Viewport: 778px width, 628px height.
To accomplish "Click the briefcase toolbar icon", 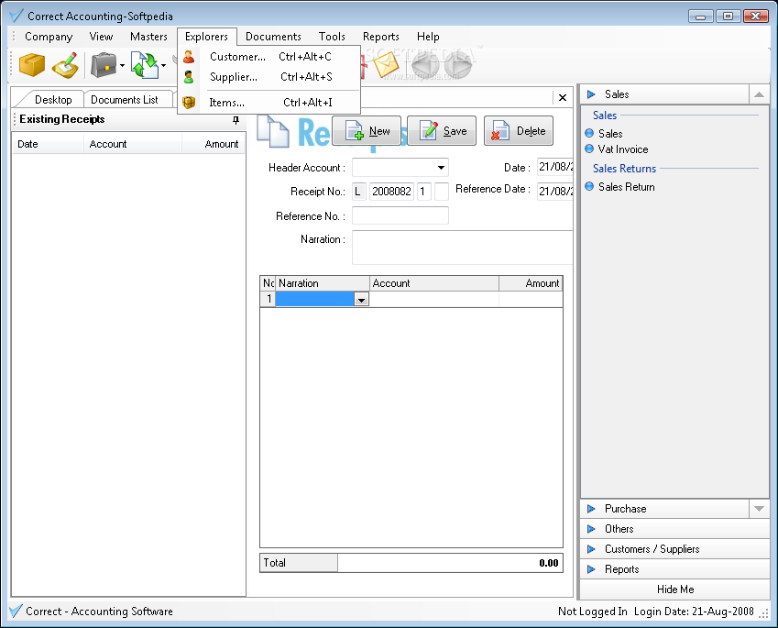I will click(104, 65).
